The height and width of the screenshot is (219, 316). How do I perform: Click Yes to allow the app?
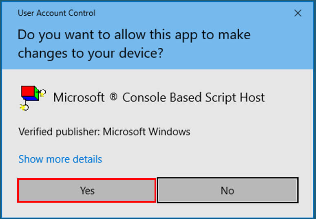coord(87,190)
